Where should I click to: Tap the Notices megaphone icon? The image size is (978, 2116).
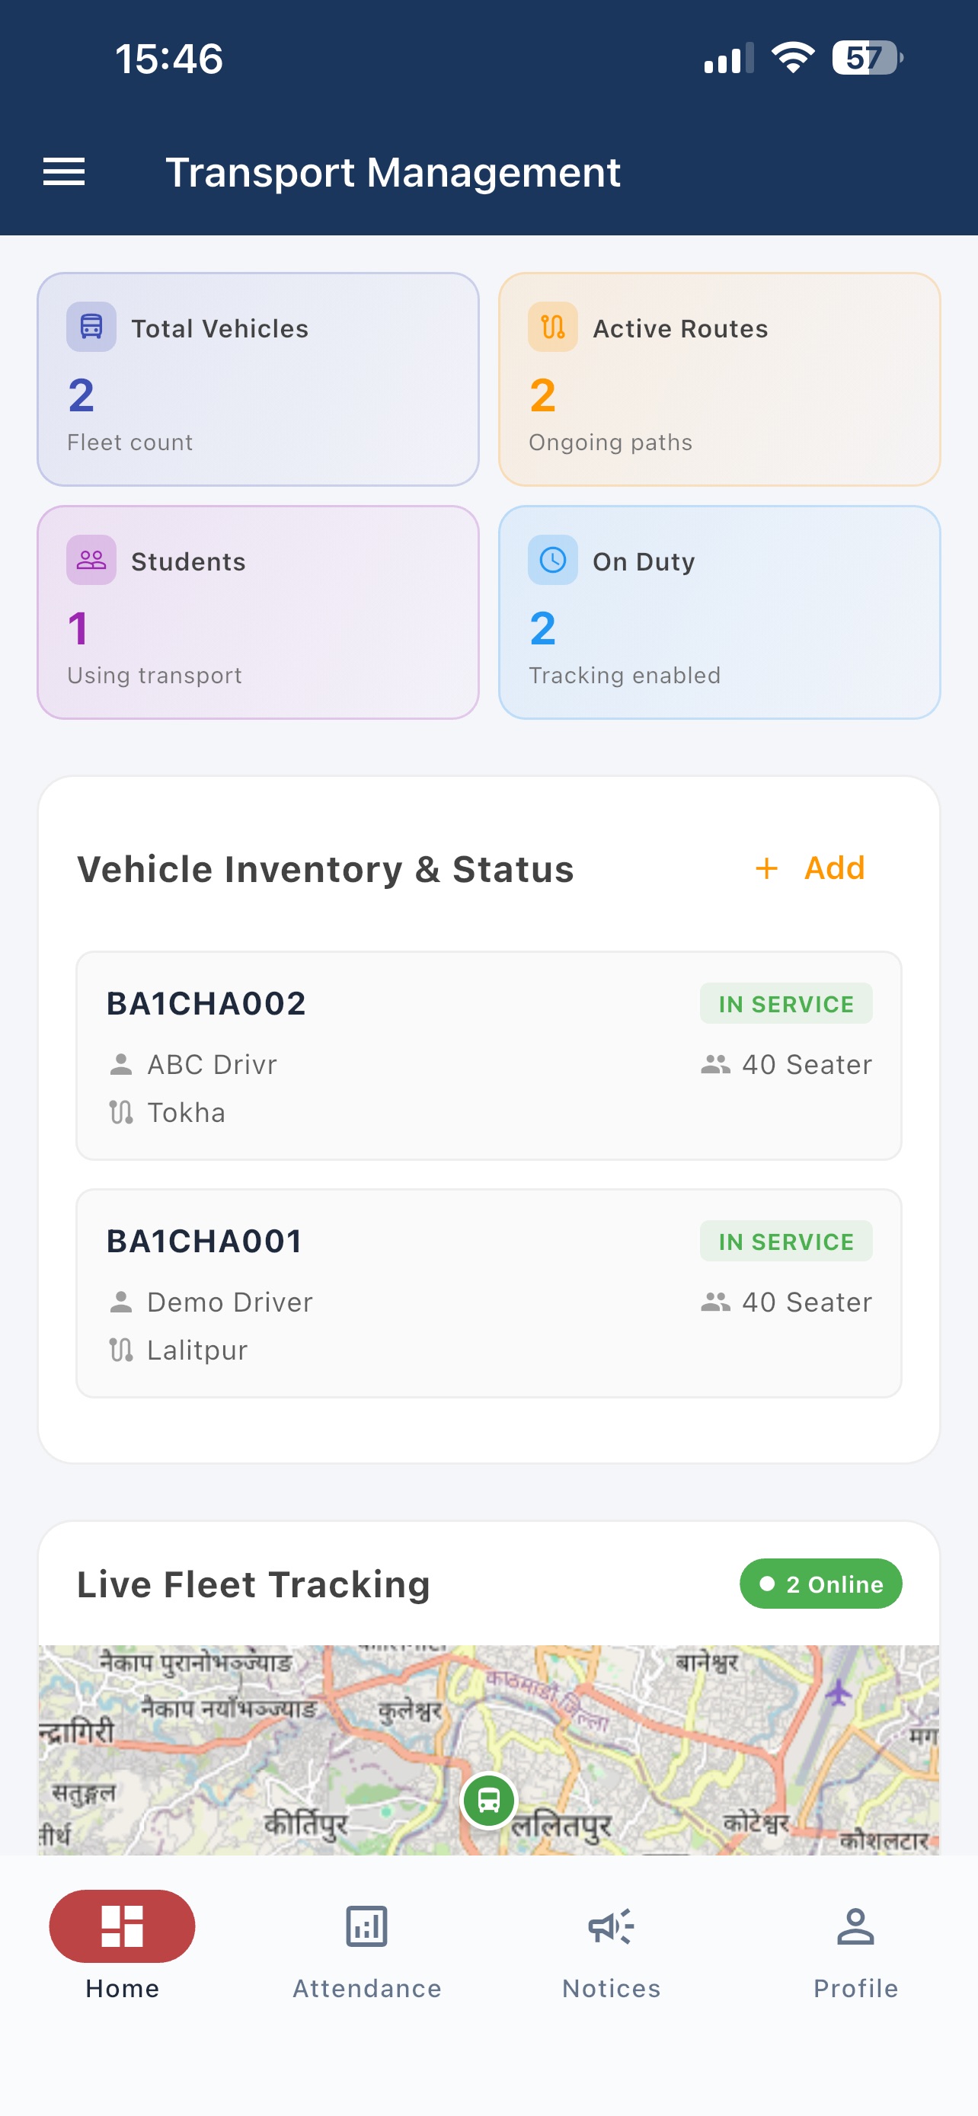[x=611, y=1926]
